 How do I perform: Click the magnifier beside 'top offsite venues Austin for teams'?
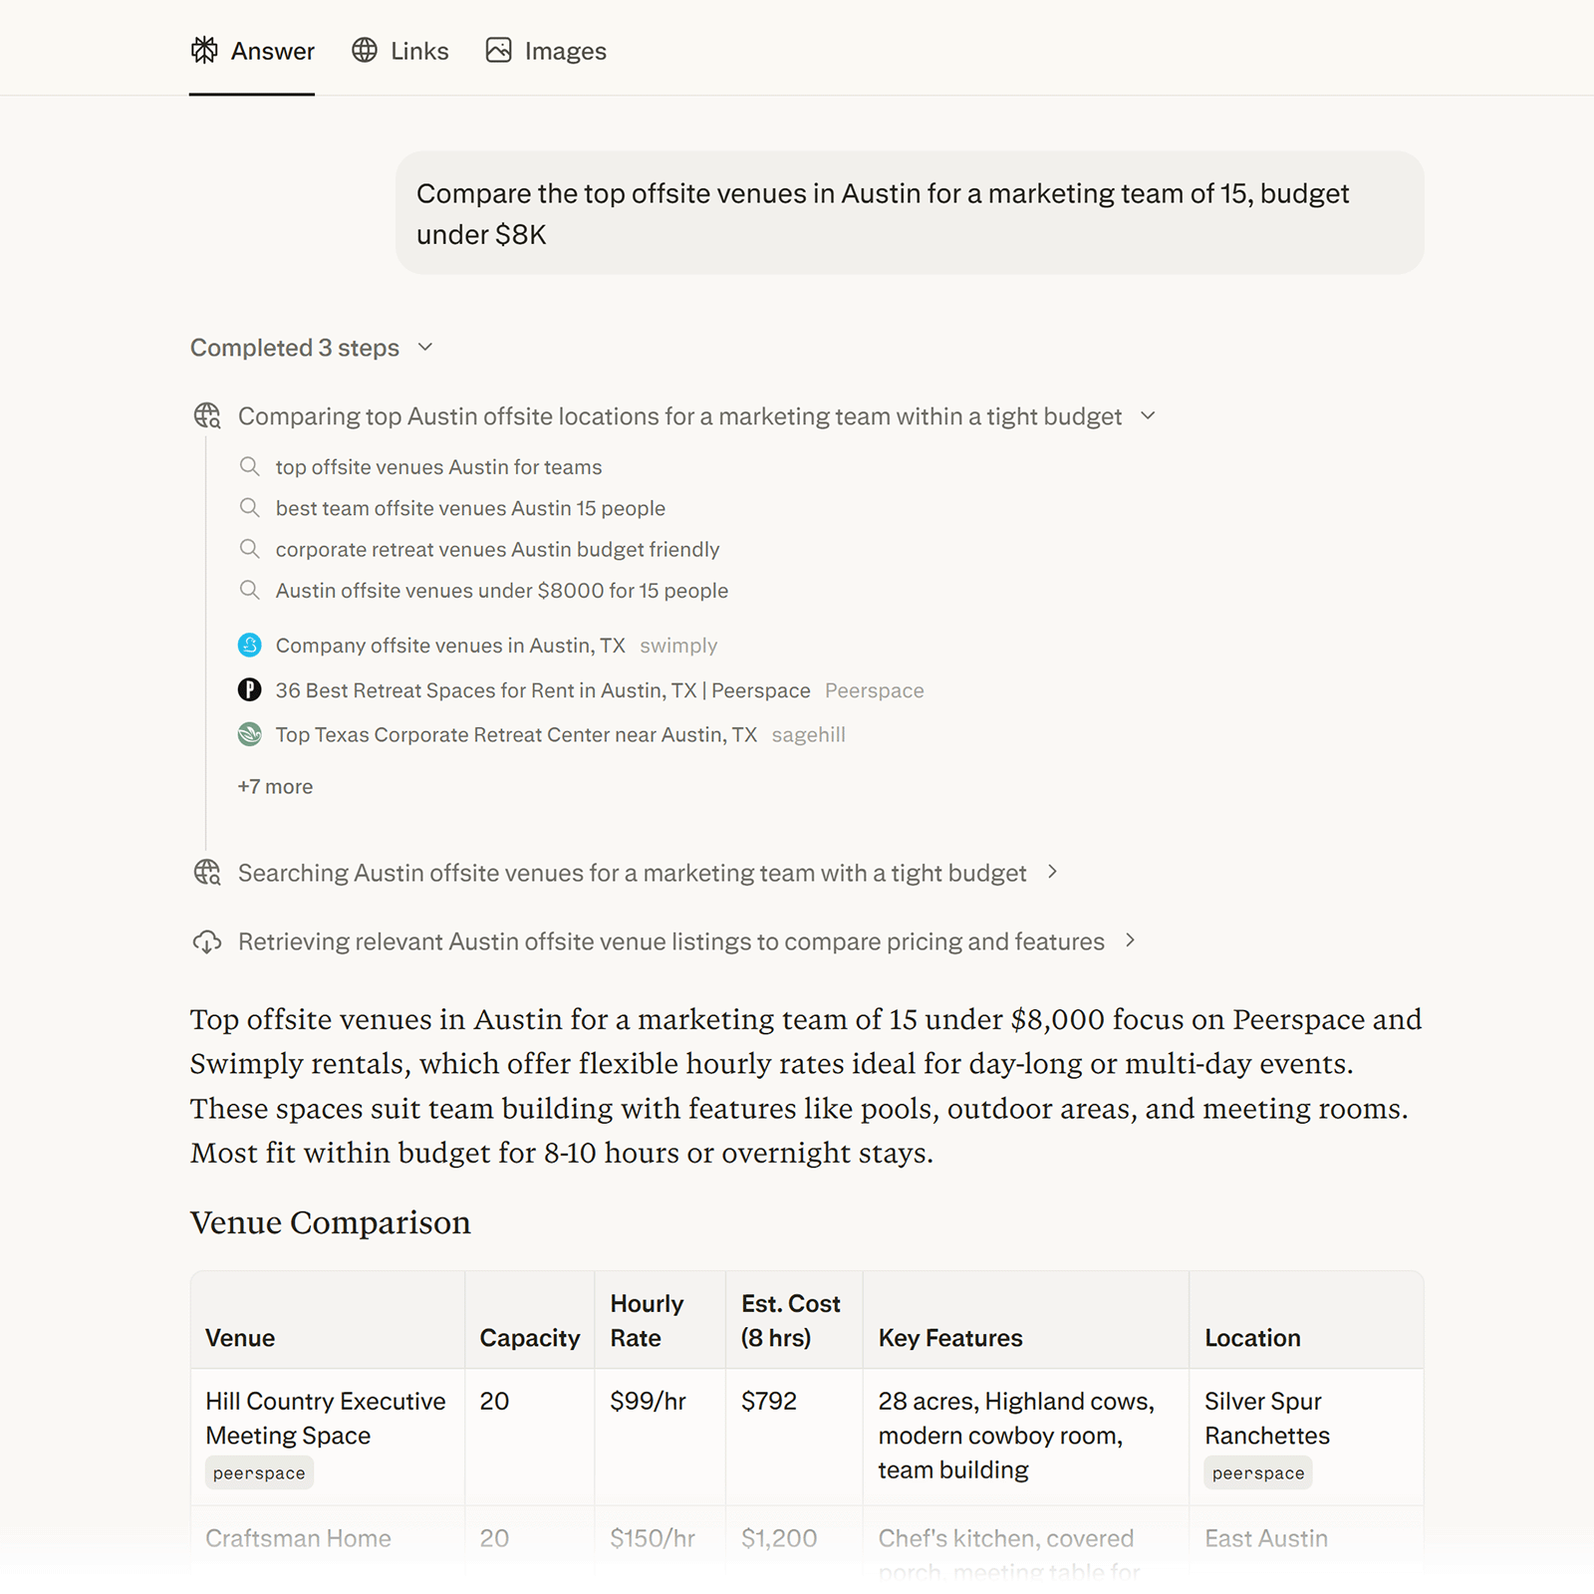[249, 466]
